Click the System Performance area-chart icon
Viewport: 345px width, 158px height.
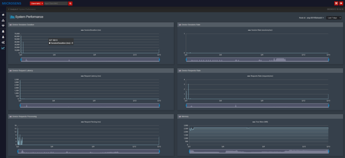click(x=12, y=17)
